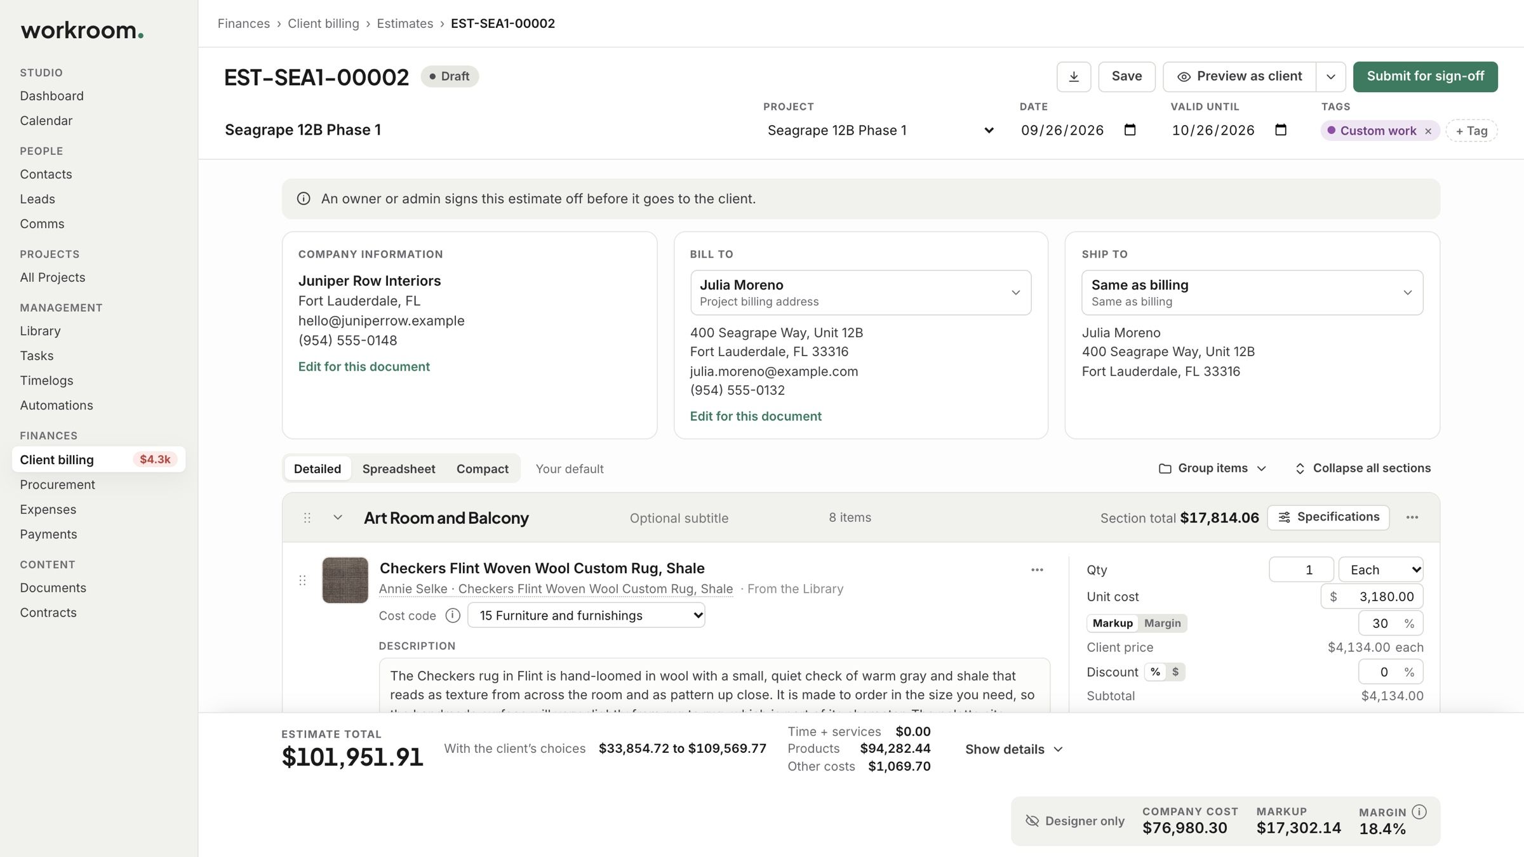This screenshot has width=1524, height=857.
Task: Open the Project selector dropdown
Action: (x=880, y=130)
